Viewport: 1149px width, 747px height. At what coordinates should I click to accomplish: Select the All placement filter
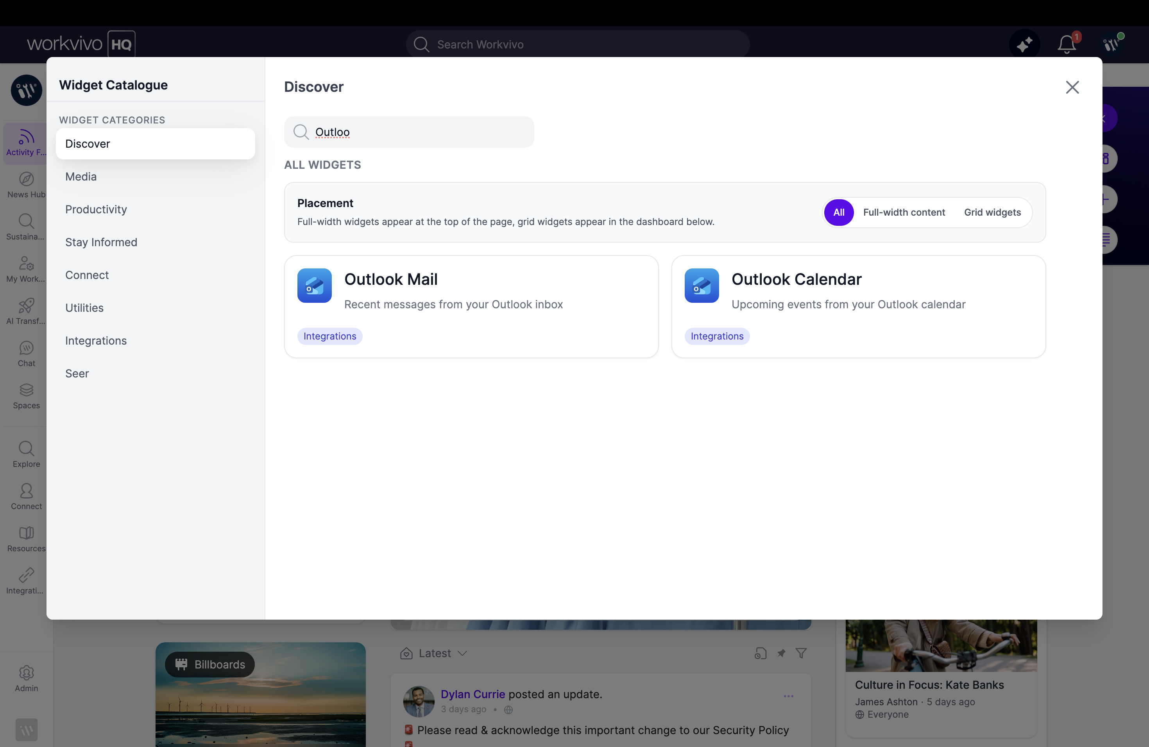click(839, 212)
